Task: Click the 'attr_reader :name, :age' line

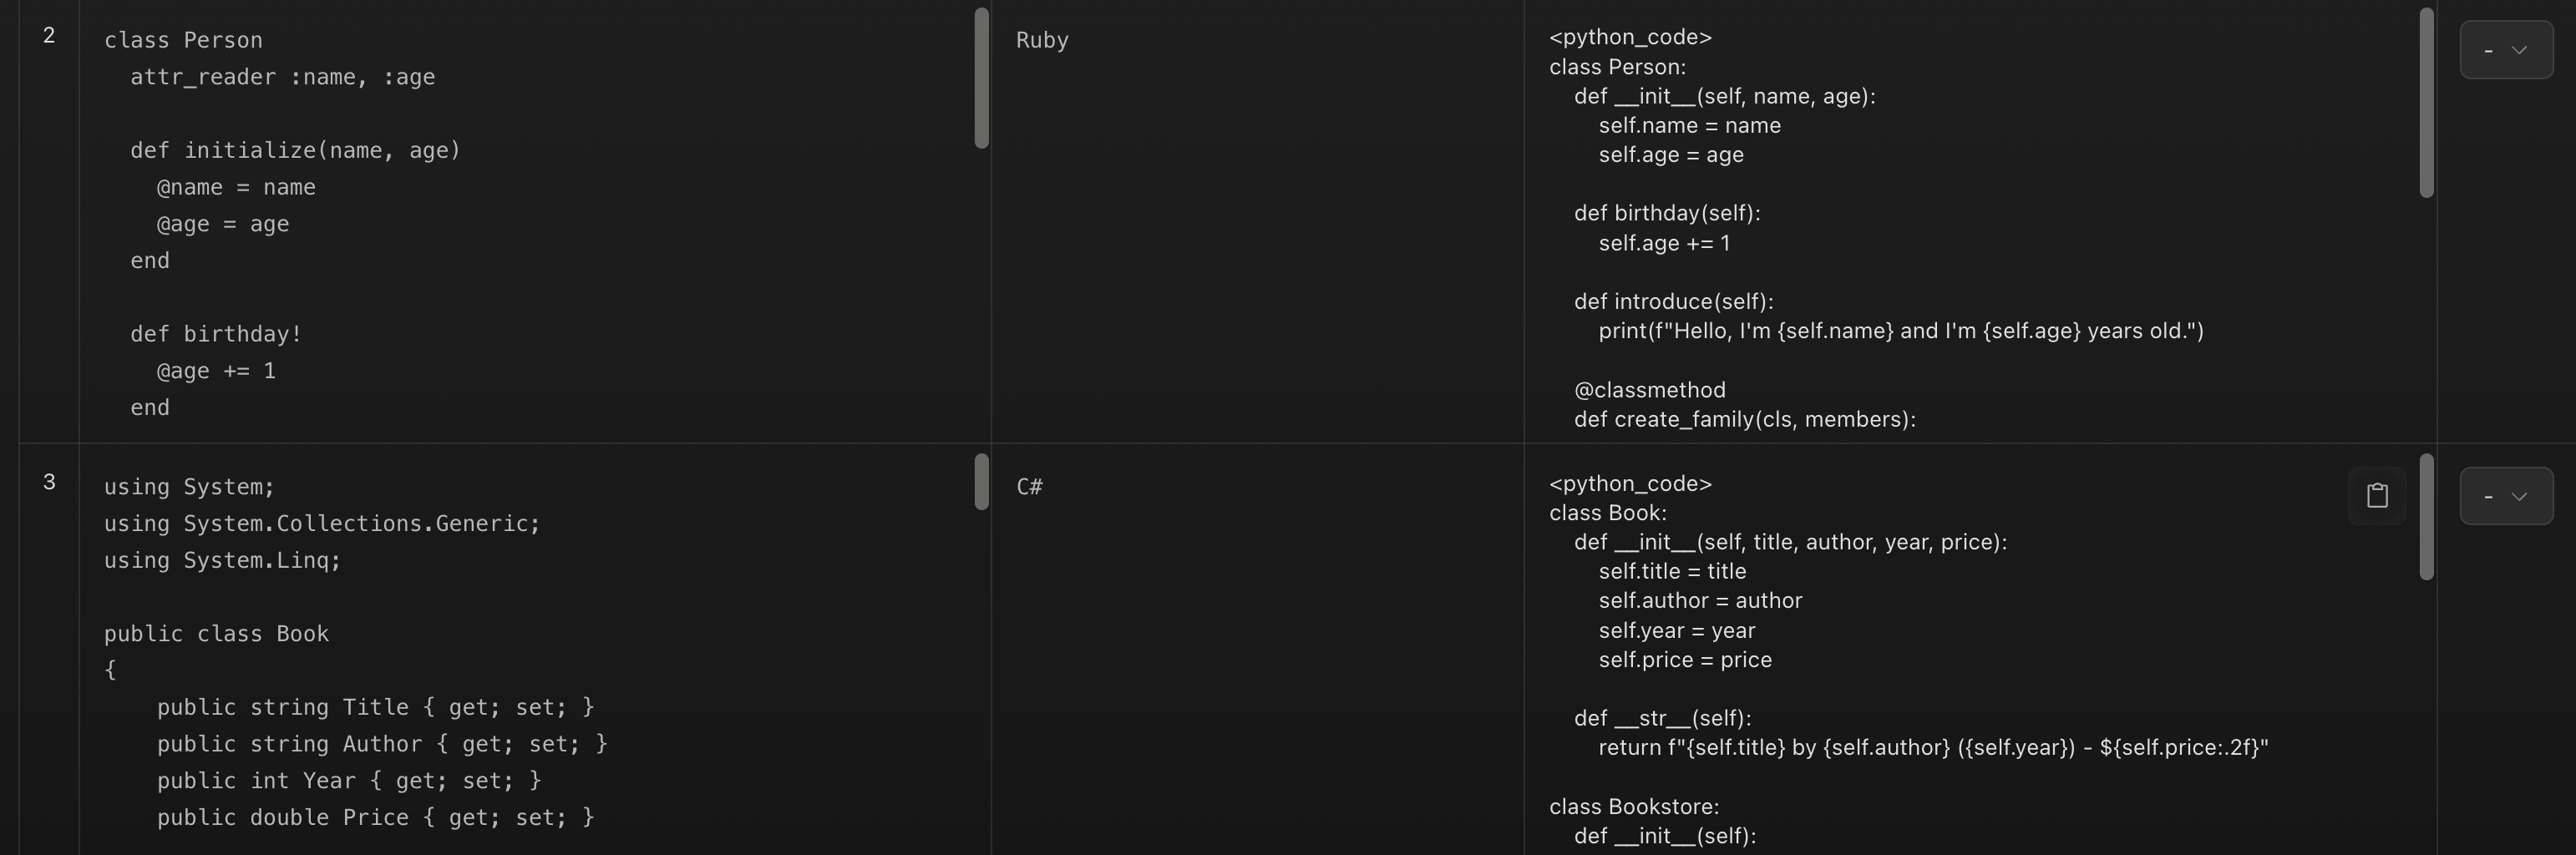Action: coord(282,77)
